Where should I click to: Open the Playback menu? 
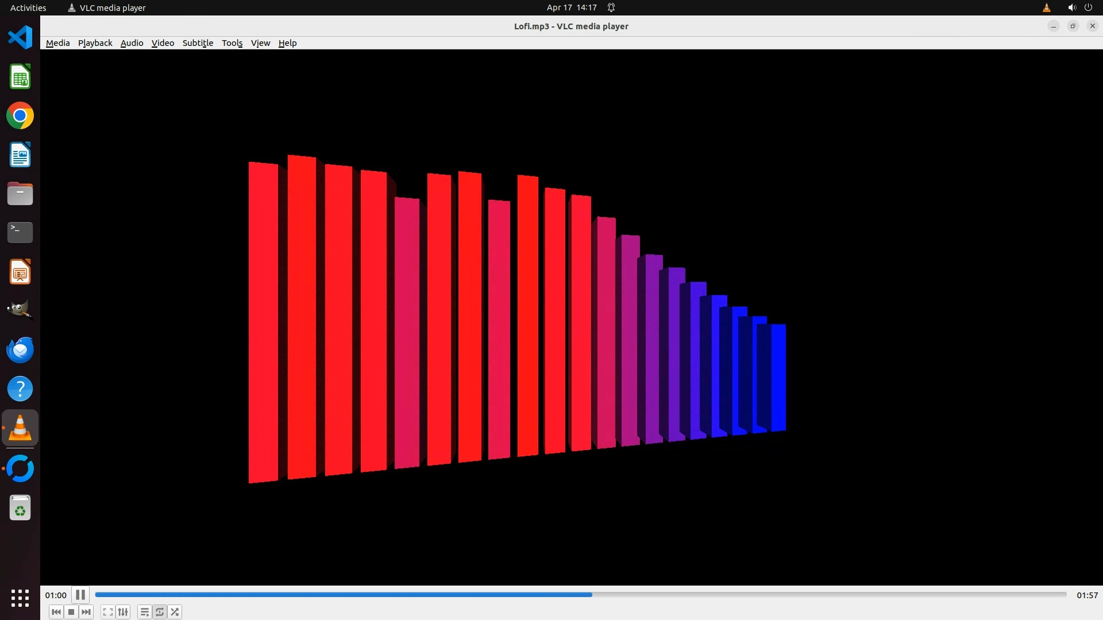tap(95, 43)
